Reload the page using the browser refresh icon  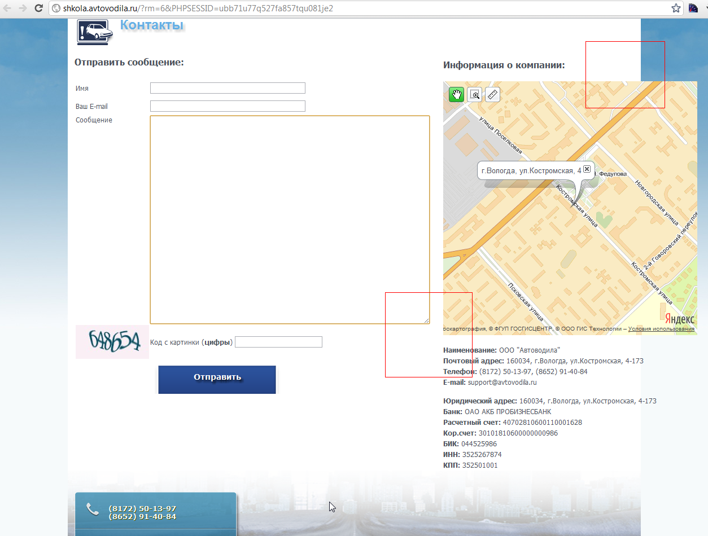click(x=38, y=8)
